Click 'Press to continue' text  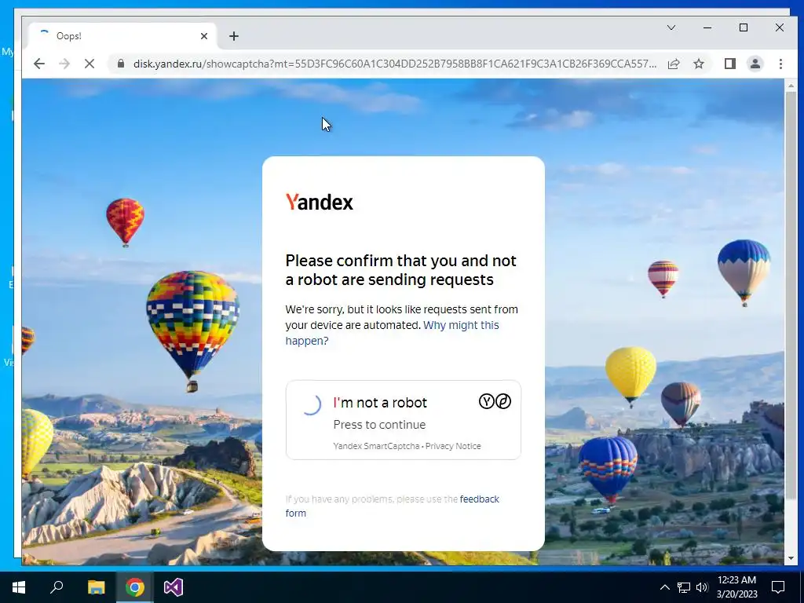pos(379,425)
